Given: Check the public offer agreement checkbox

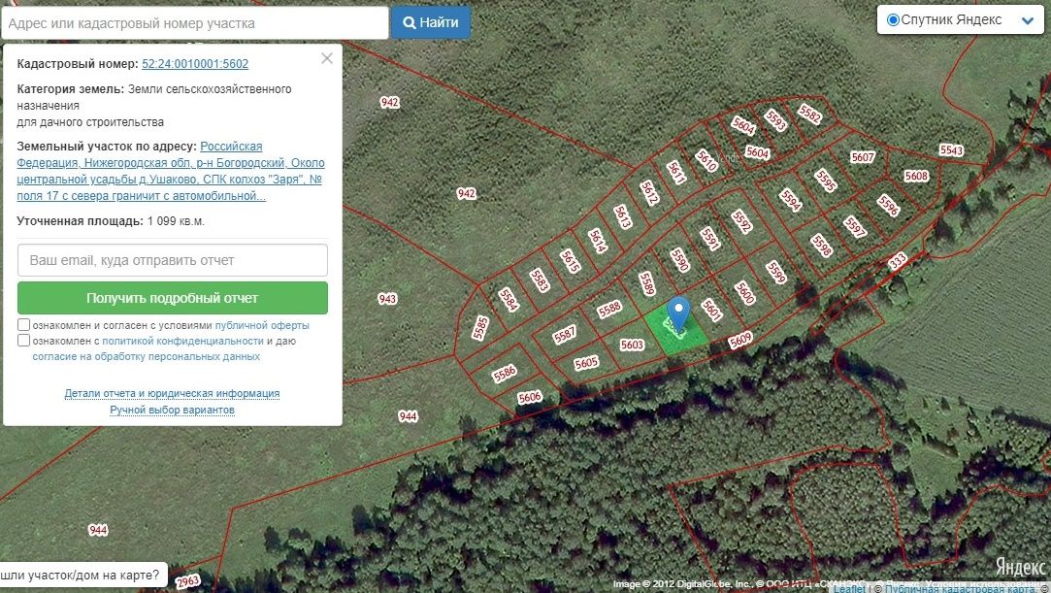Looking at the screenshot, I should point(23,325).
